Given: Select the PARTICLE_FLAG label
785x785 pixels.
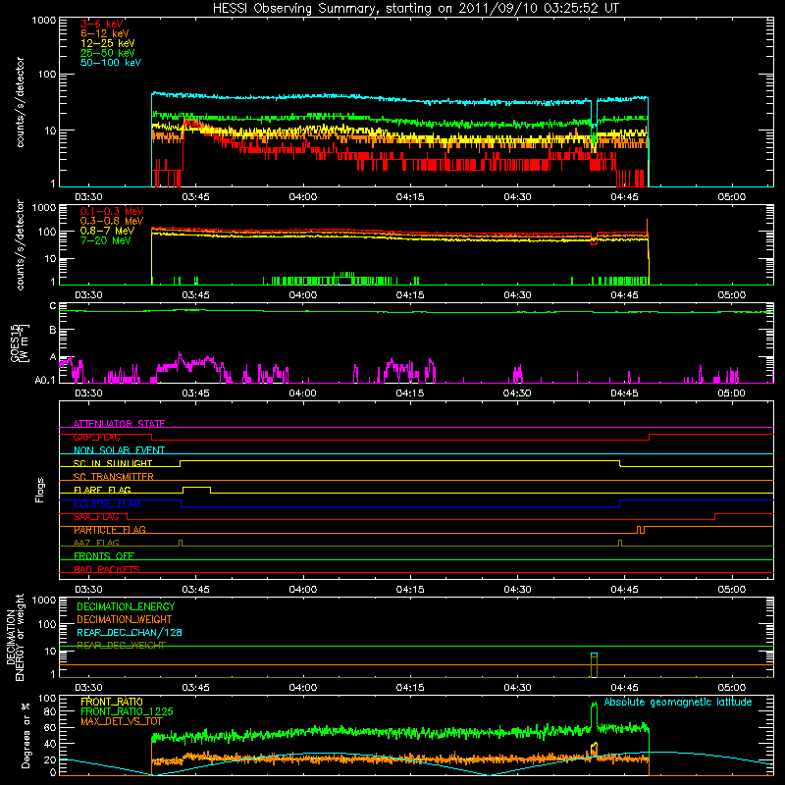Looking at the screenshot, I should 110,530.
